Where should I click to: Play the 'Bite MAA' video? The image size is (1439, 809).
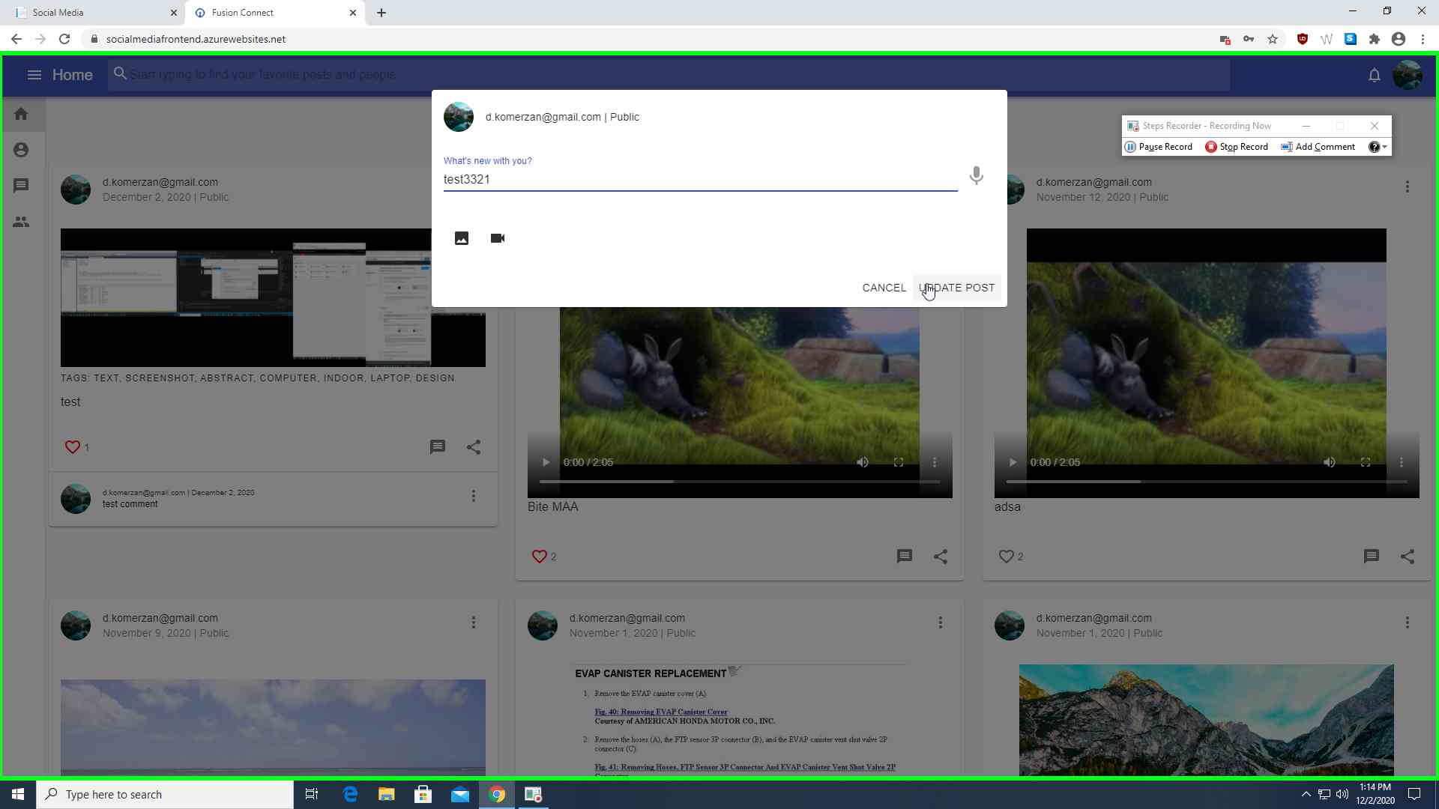coord(546,462)
